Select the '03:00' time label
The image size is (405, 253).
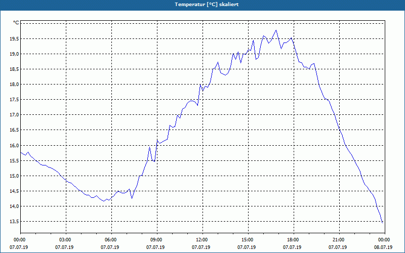[x=64, y=240]
